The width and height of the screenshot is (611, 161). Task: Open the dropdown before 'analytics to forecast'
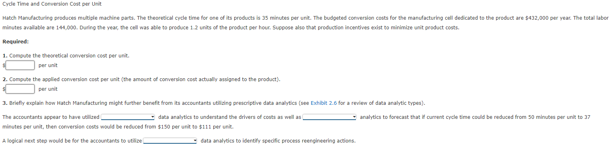[329, 117]
